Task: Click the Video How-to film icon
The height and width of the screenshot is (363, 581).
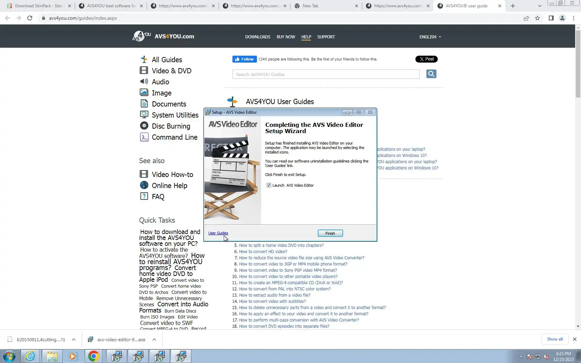Action: pos(144,174)
